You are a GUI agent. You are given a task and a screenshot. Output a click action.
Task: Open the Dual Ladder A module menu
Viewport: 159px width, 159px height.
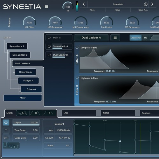115,38
